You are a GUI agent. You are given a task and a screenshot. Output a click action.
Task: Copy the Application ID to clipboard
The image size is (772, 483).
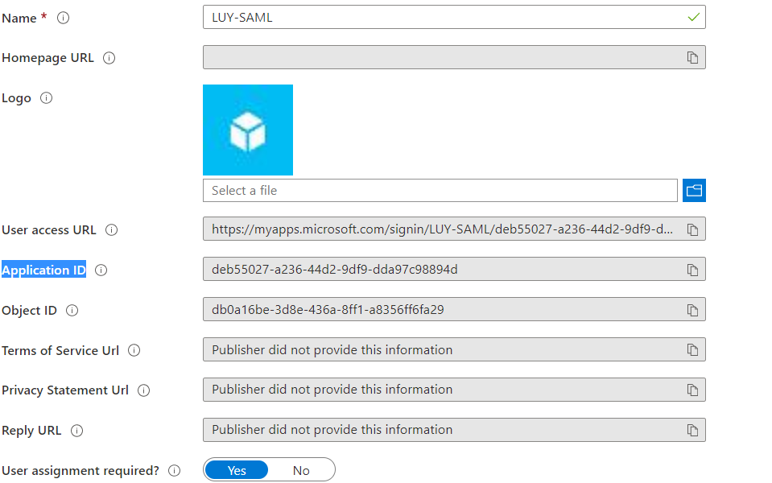coord(692,270)
